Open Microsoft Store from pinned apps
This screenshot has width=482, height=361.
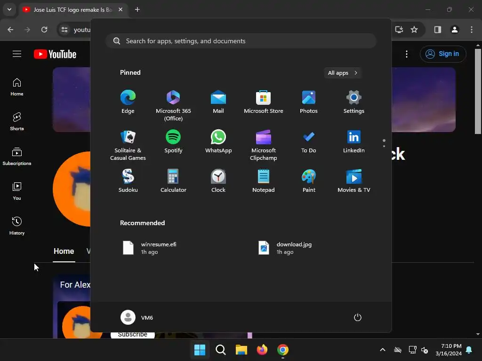(264, 102)
